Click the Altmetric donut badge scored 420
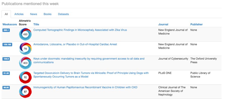 click(x=25, y=34)
